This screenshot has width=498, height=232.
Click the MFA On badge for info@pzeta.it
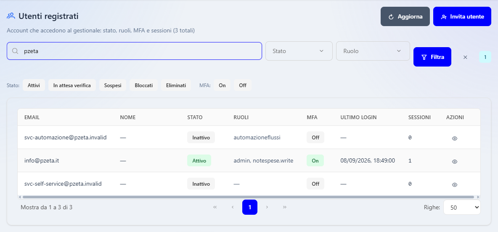click(x=315, y=160)
